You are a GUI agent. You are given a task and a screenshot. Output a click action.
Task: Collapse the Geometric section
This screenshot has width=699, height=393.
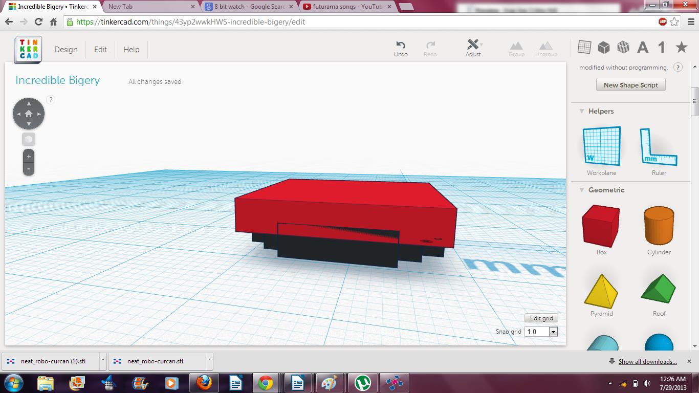coord(582,190)
